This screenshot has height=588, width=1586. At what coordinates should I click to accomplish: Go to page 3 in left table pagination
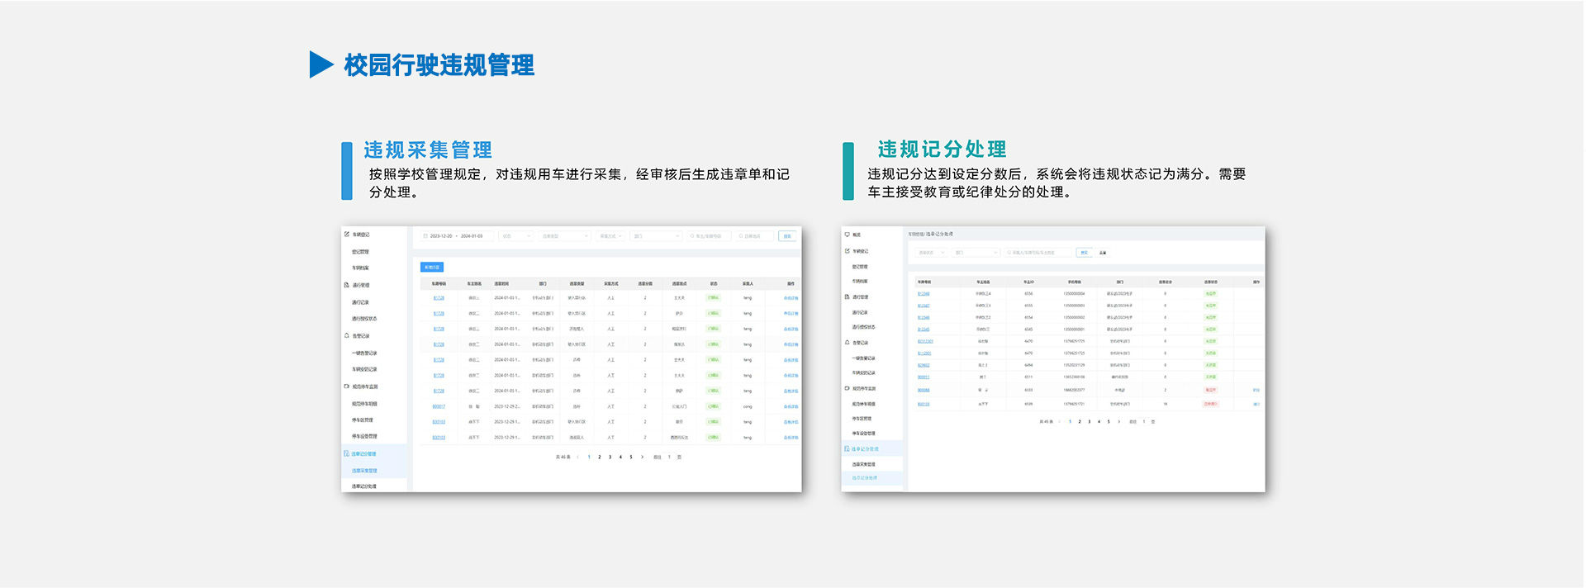point(610,457)
